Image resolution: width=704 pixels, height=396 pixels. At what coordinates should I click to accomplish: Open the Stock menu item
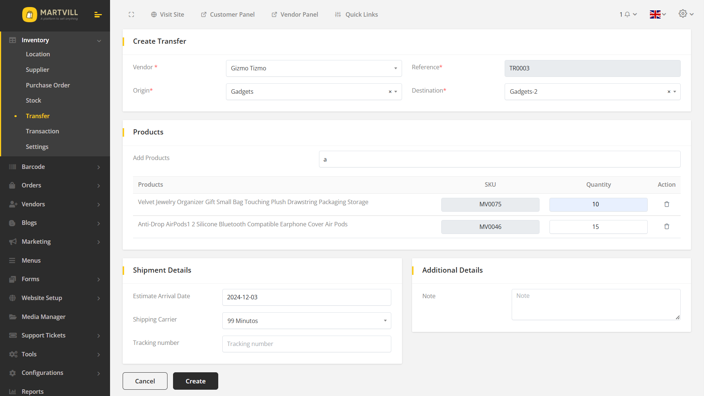click(x=33, y=100)
